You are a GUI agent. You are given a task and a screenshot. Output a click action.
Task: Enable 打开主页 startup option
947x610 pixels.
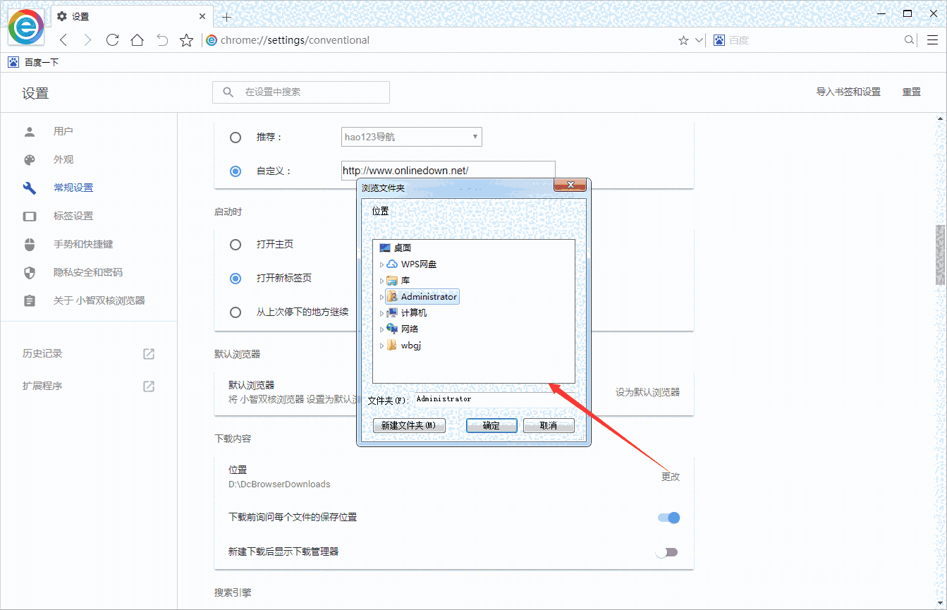235,245
